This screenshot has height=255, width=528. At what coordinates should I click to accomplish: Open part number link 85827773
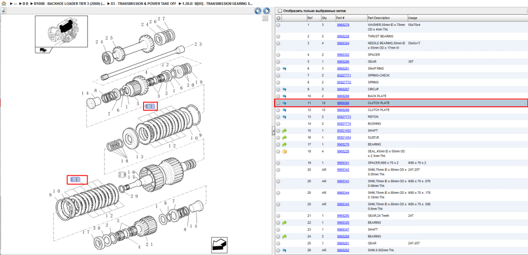coord(344,117)
